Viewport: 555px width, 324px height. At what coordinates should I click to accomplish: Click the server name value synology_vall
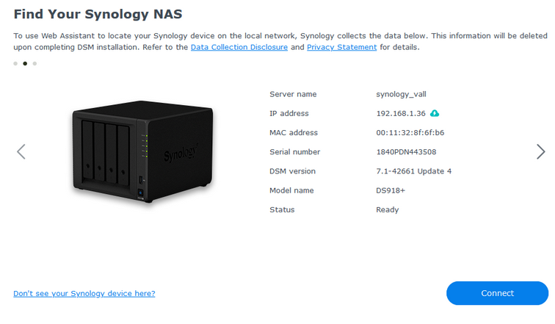401,94
